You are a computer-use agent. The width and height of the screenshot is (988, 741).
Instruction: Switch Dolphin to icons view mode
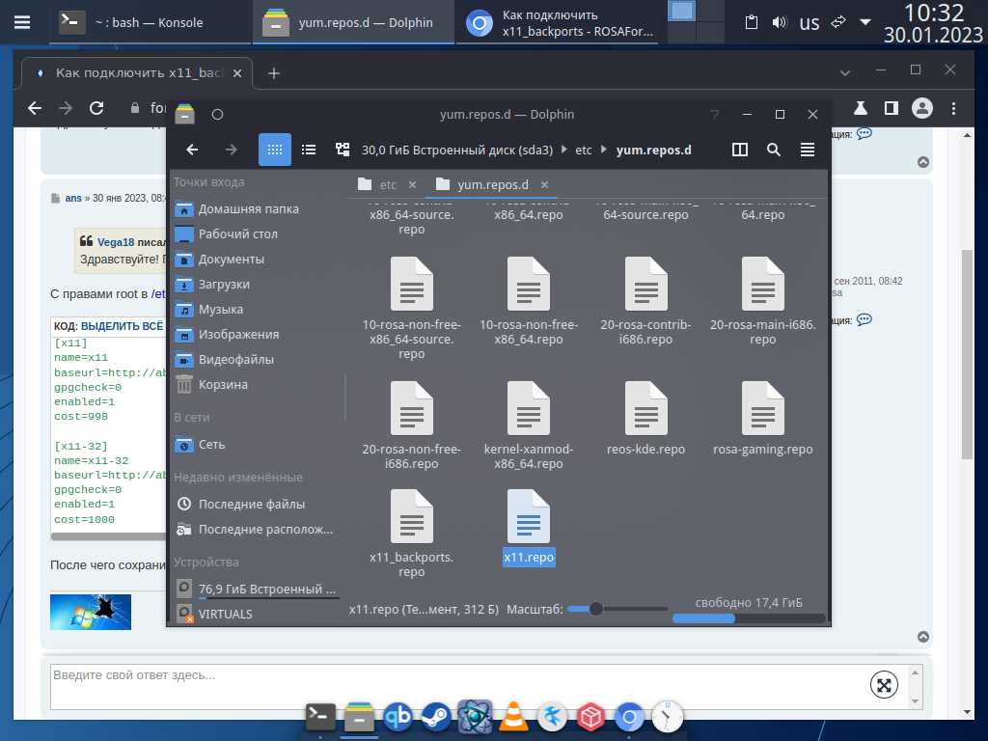click(x=275, y=150)
